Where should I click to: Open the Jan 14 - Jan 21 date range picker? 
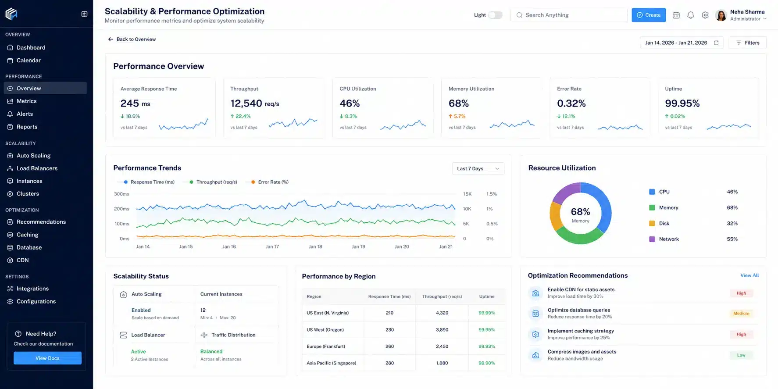click(681, 43)
